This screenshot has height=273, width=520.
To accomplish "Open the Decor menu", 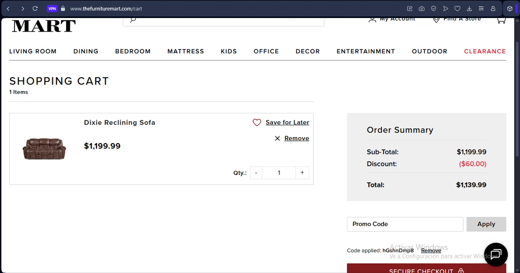I will (308, 51).
